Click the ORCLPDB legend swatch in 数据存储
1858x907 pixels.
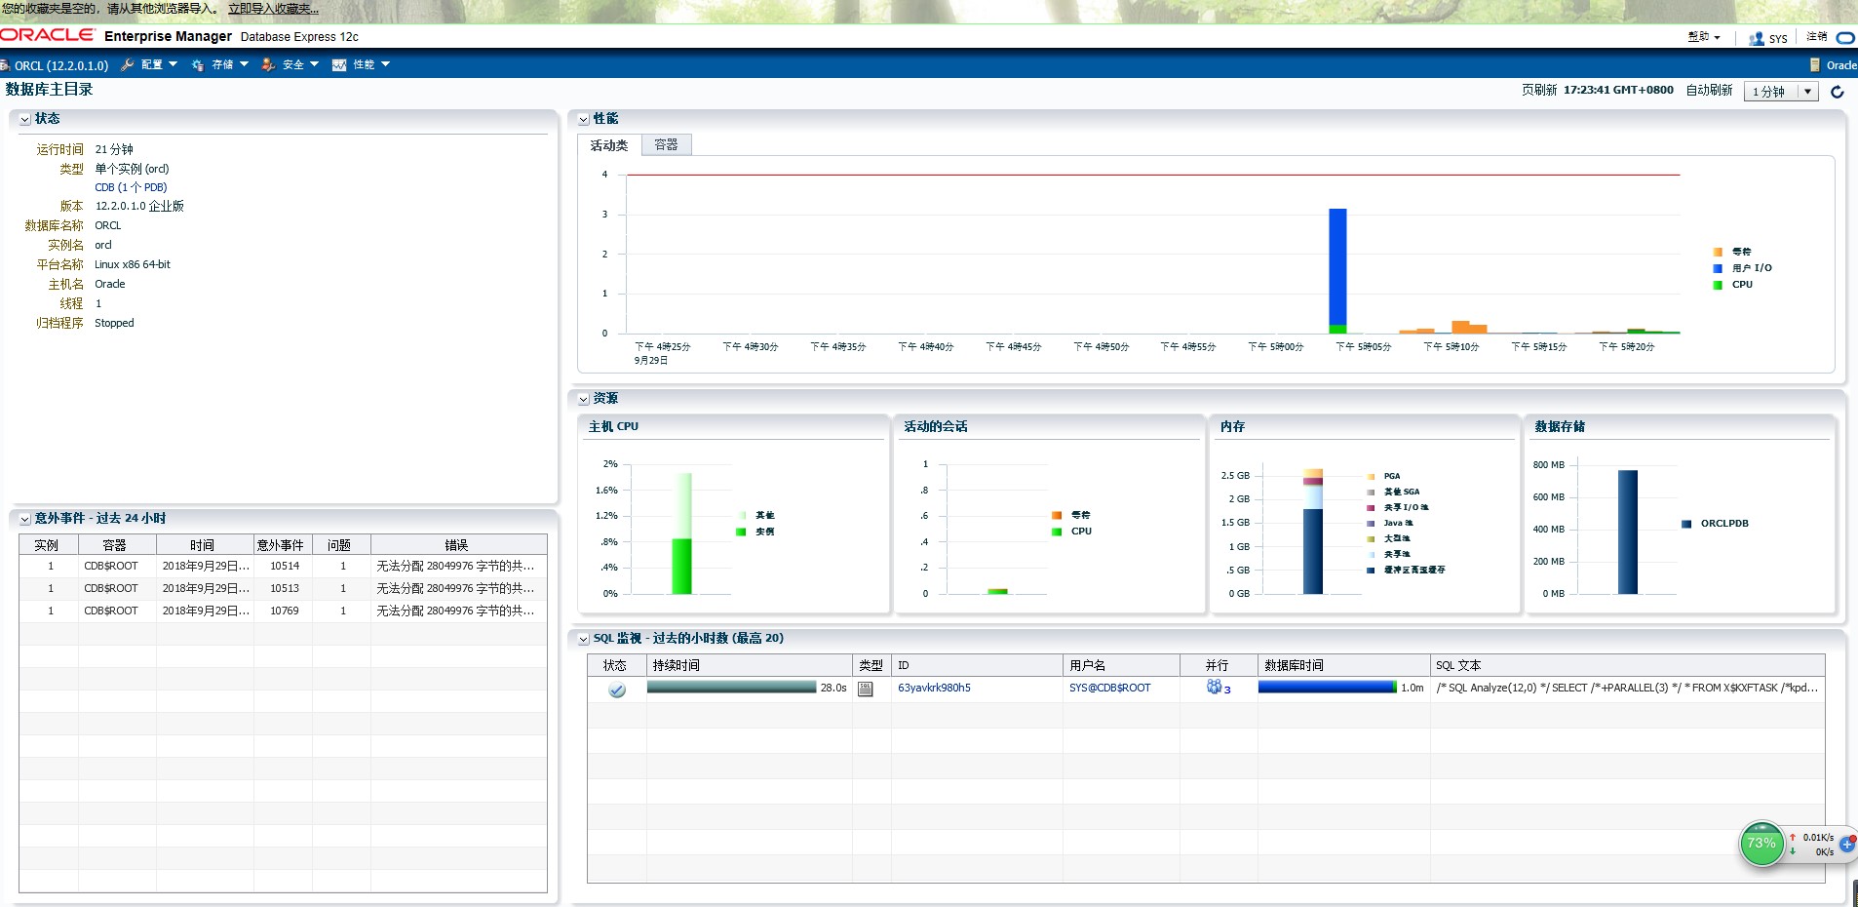(1686, 524)
